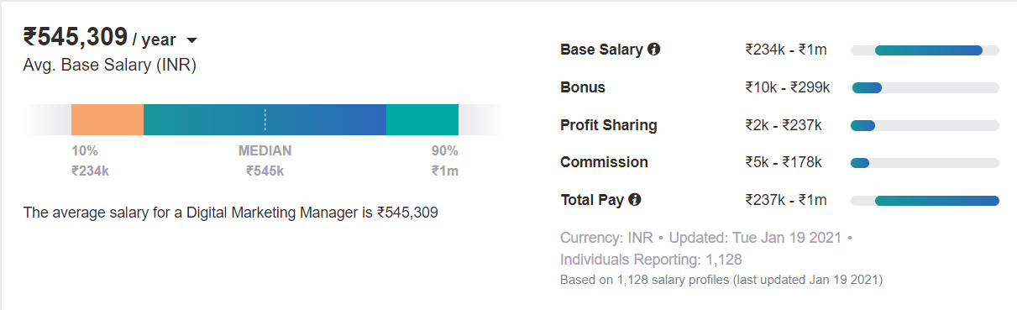Select the Base Salary range bar

coord(925,50)
